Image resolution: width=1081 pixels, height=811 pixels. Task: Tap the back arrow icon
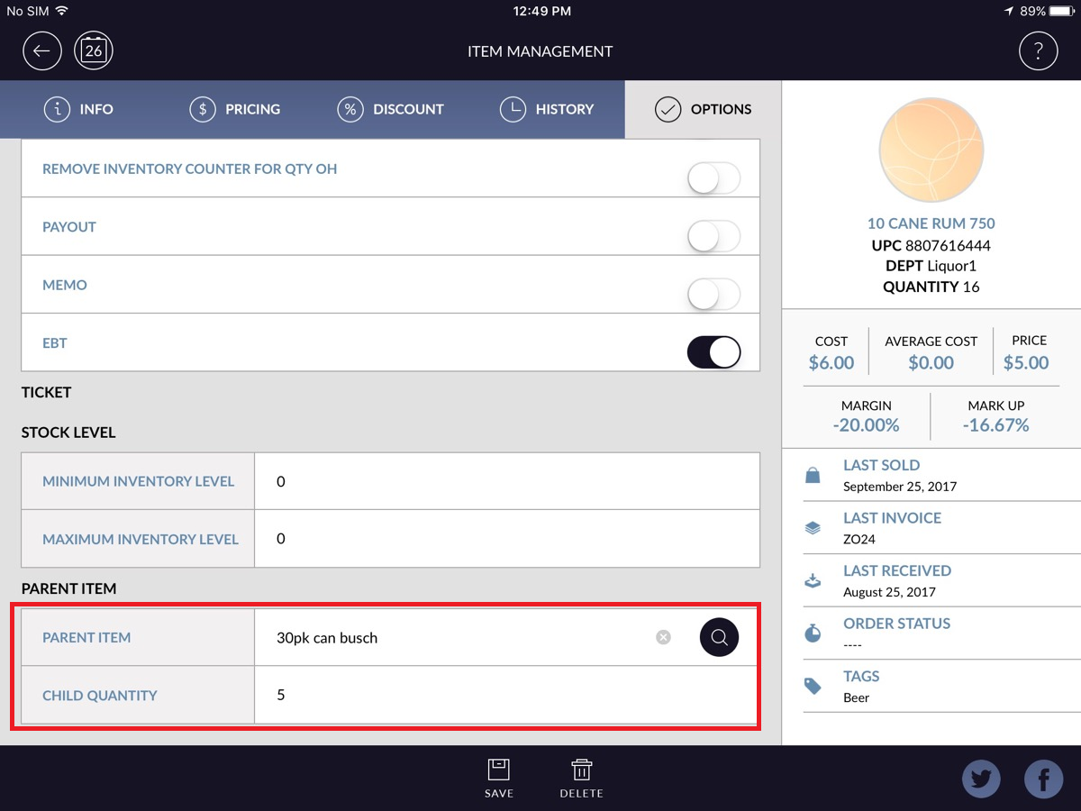(42, 51)
